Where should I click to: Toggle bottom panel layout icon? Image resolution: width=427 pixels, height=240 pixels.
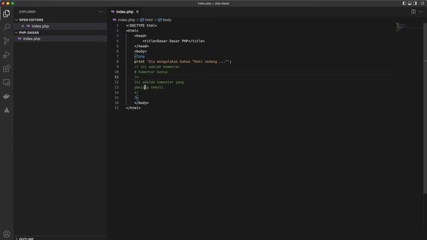(x=410, y=3)
